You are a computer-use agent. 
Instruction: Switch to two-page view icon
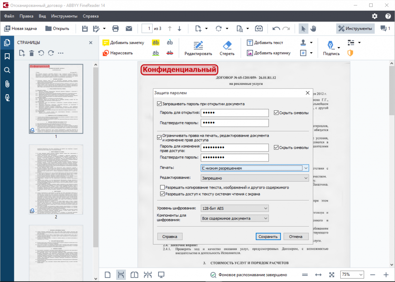(x=134, y=275)
